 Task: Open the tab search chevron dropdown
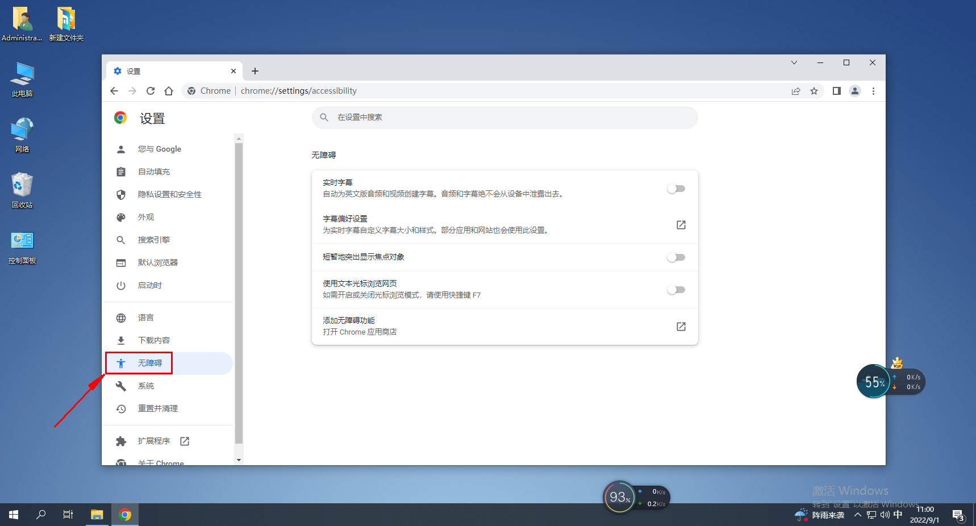(794, 62)
